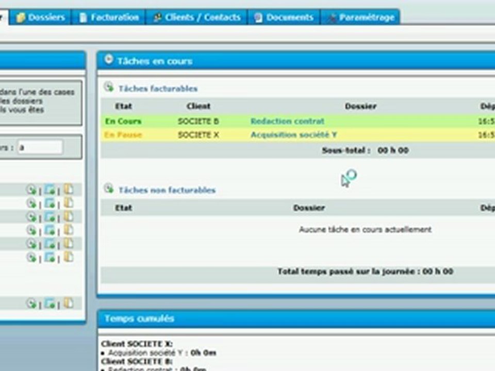Click the Client column header
The width and height of the screenshot is (495, 371).
(198, 106)
